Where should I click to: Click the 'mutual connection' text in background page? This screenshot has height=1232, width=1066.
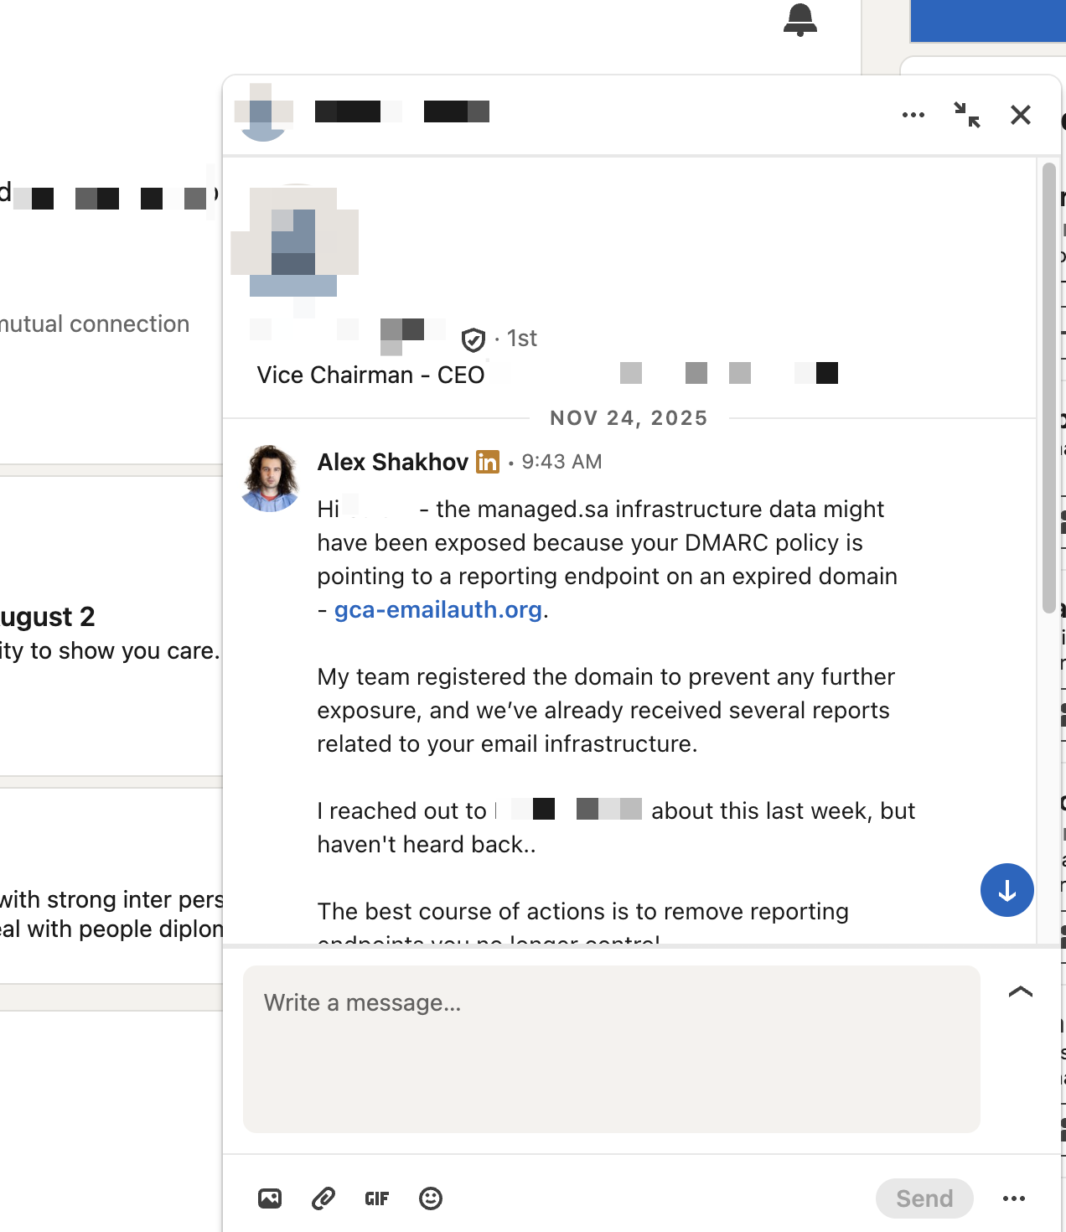coord(95,324)
